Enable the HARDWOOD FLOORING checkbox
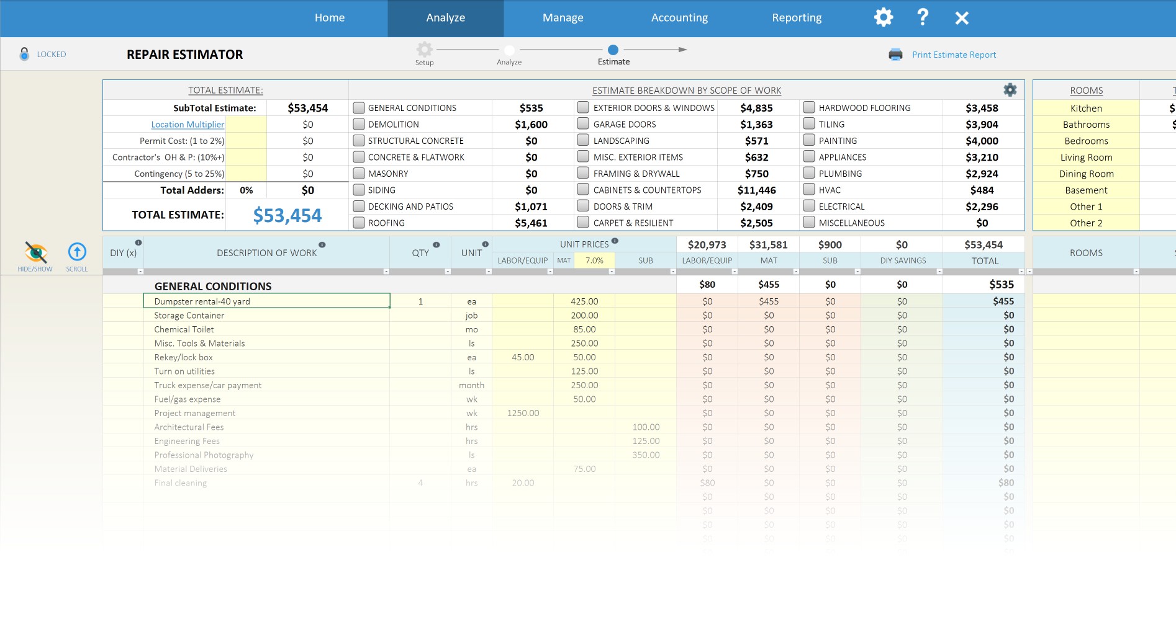This screenshot has width=1176, height=622. [809, 107]
